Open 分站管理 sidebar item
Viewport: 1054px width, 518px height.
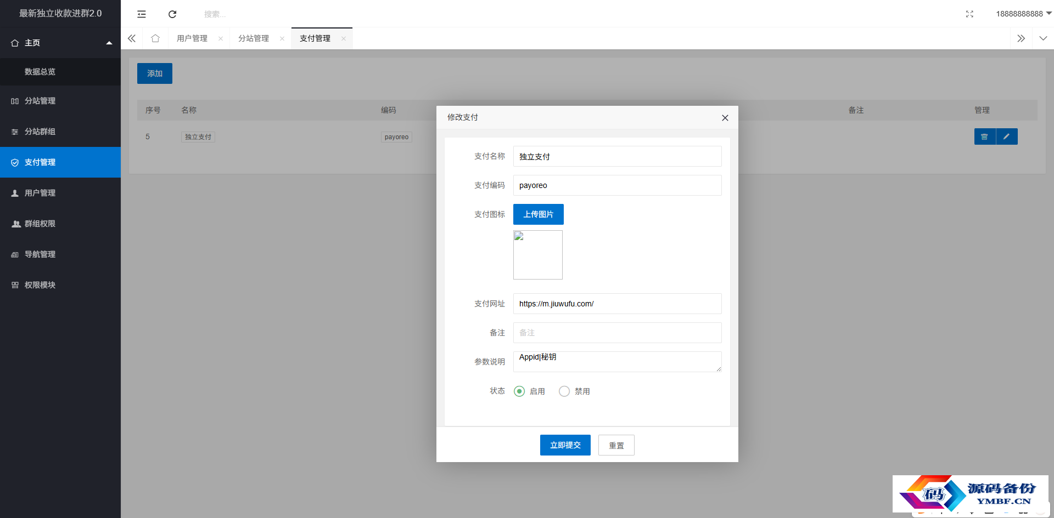click(60, 101)
